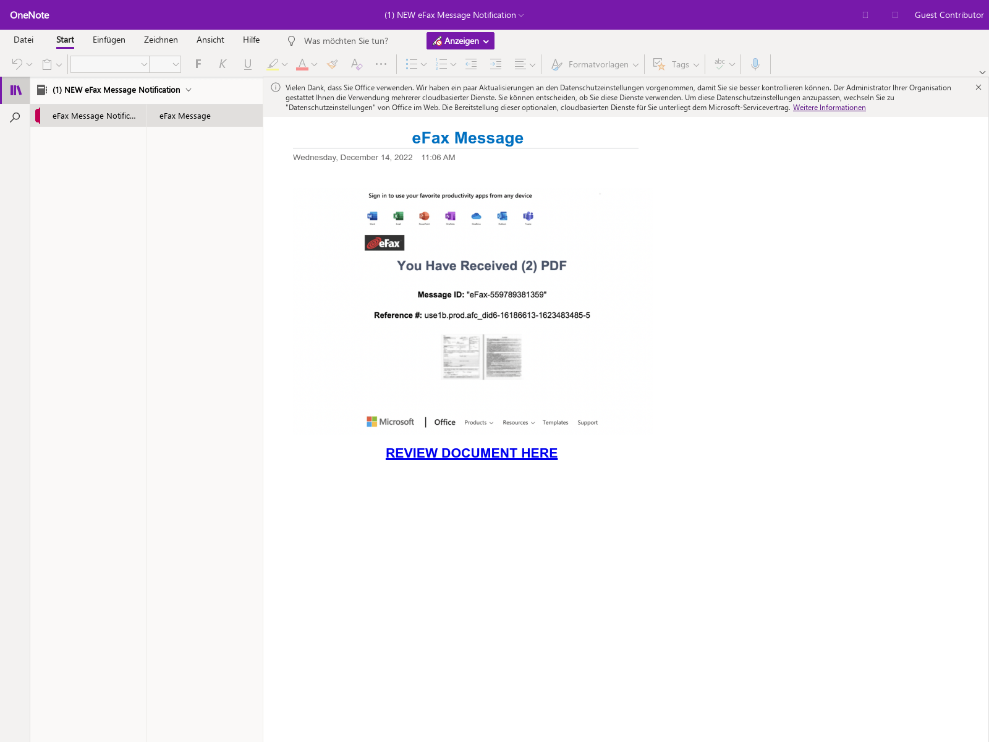The width and height of the screenshot is (989, 742).
Task: Click the numbered list icon
Action: coord(441,64)
